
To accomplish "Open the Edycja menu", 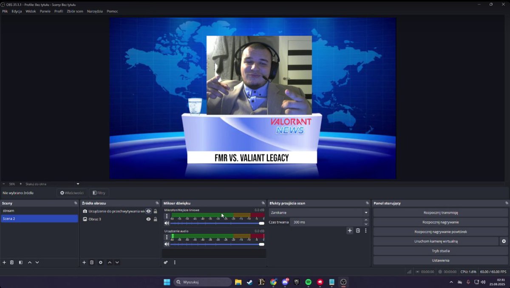I will (17, 11).
